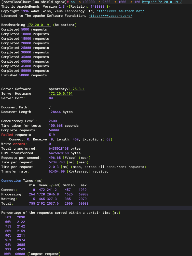Screen dimensions: 192x256
Task: Click the failed requests count 519
Action: (x=52, y=135)
